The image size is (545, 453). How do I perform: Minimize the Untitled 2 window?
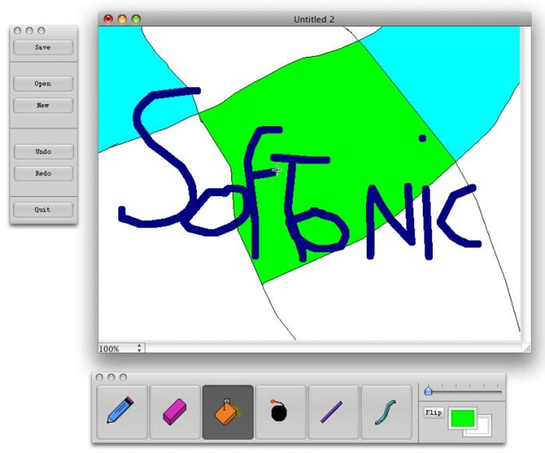pos(122,19)
